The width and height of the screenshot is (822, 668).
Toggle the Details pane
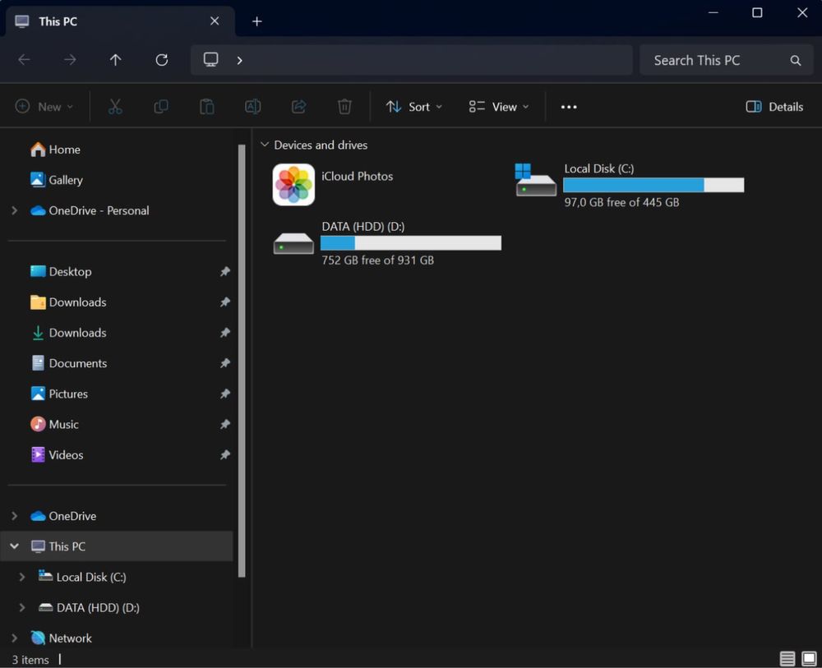(x=774, y=107)
